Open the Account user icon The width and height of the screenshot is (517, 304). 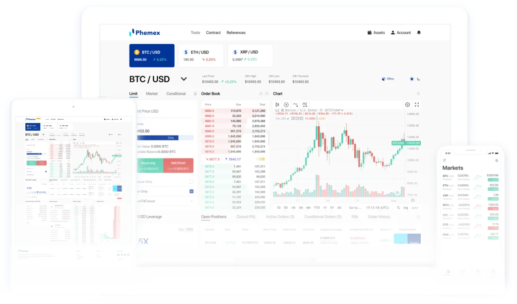pos(392,33)
